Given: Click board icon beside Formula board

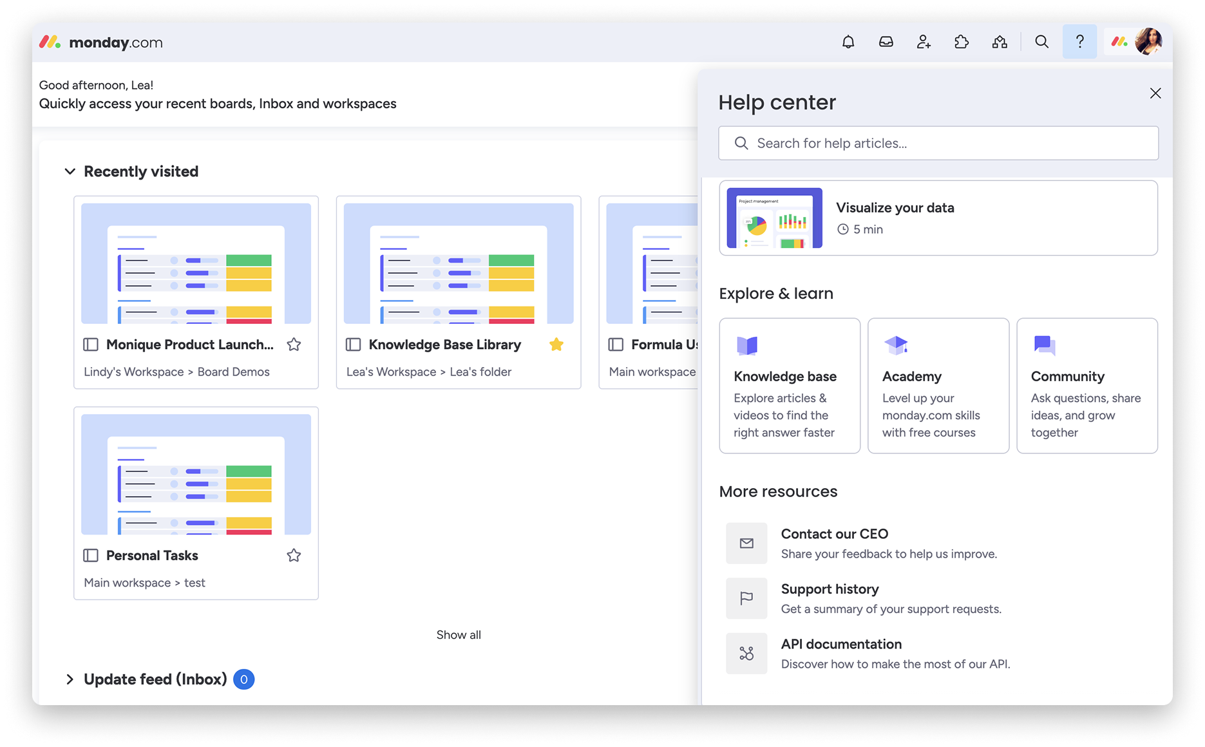Looking at the screenshot, I should pos(616,345).
